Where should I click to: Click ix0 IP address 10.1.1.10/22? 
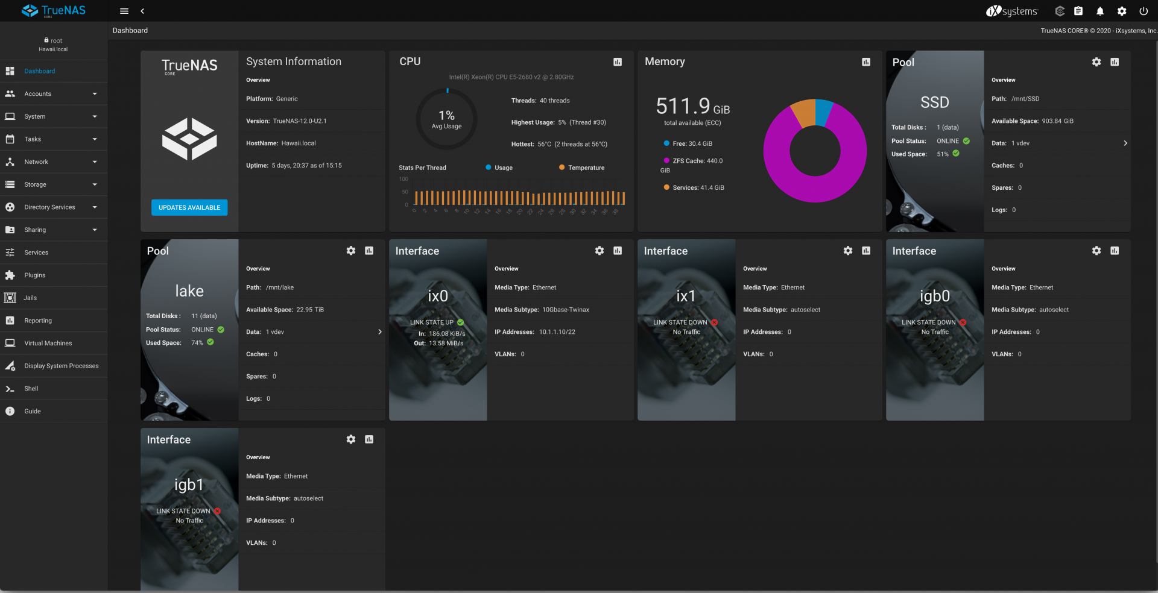(557, 332)
